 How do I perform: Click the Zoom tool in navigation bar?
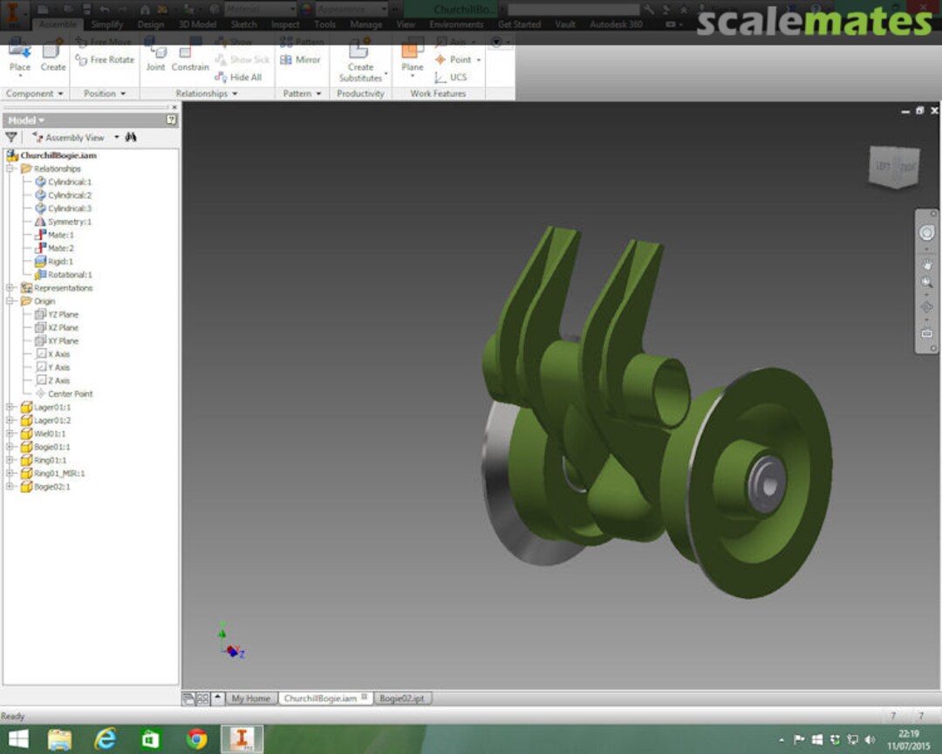[x=926, y=283]
